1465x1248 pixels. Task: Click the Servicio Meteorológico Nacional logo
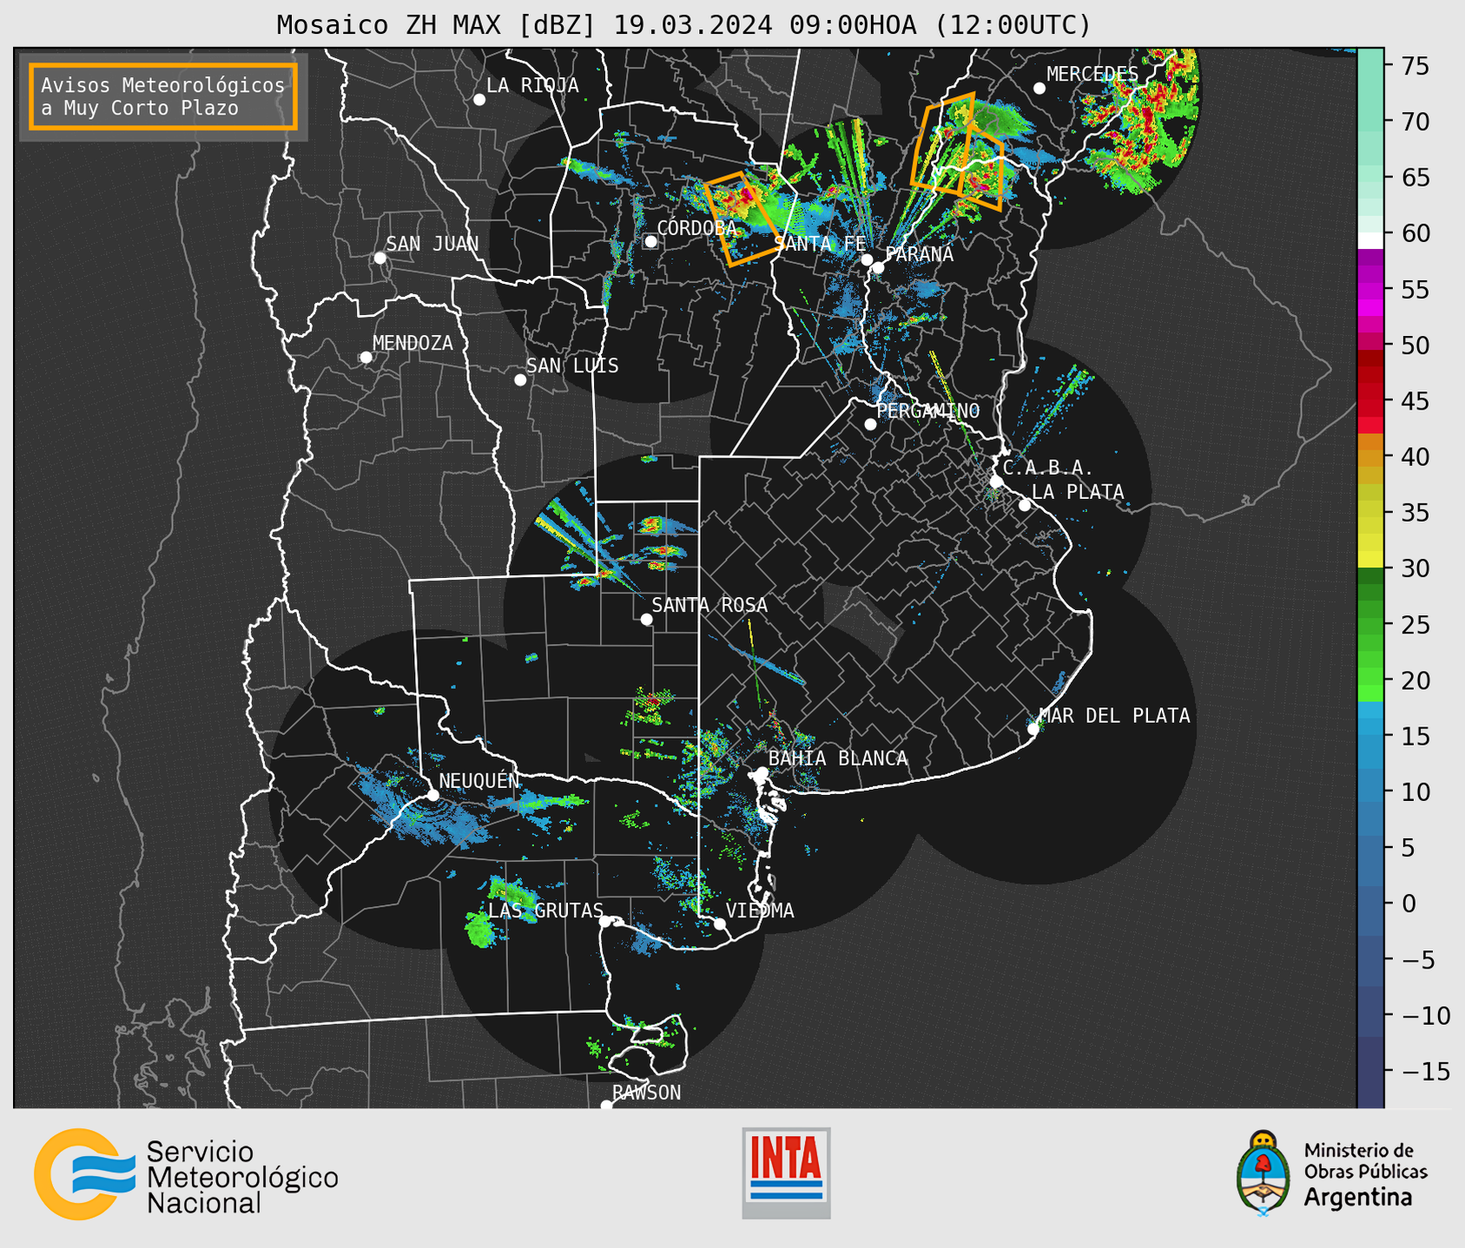[x=186, y=1174]
